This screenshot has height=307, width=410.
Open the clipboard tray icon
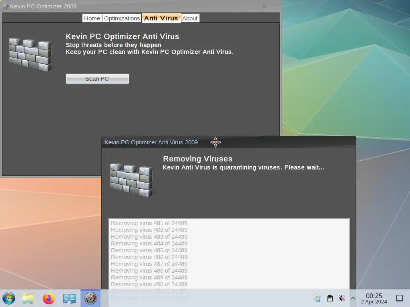[330, 298]
